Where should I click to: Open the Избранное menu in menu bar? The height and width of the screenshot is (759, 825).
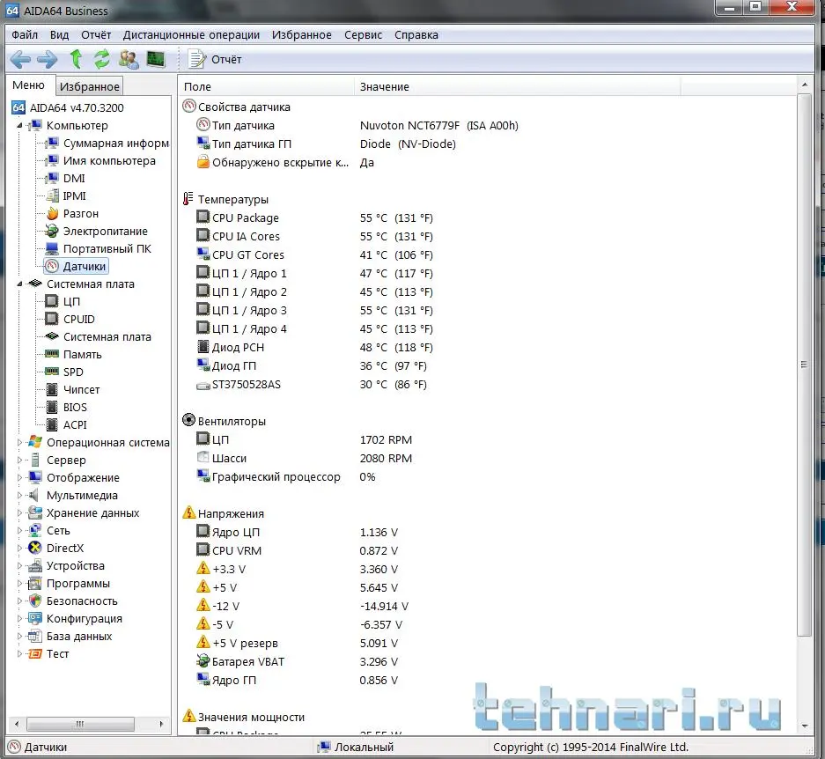click(301, 34)
